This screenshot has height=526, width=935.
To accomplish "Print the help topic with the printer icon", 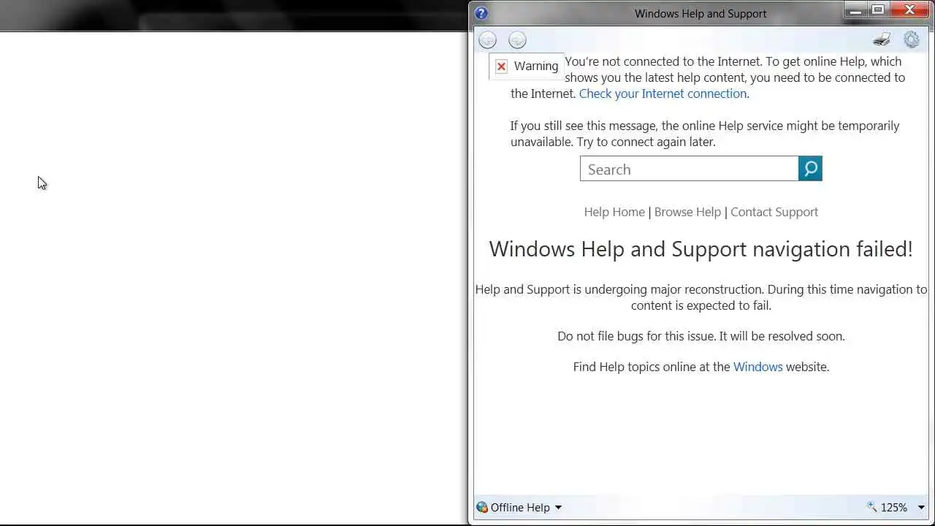I will [x=882, y=39].
